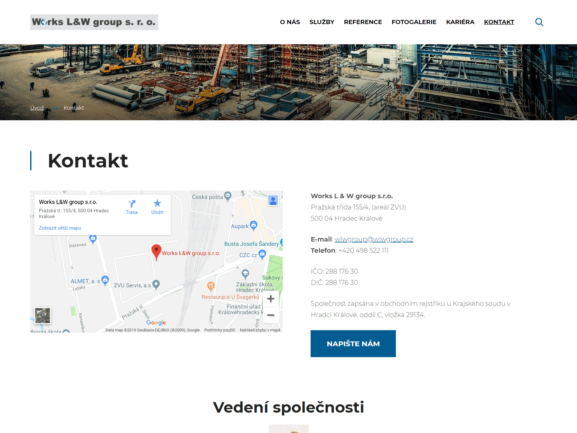Image resolution: width=577 pixels, height=433 pixels.
Task: Click the Works L&W group logo
Action: 94,22
